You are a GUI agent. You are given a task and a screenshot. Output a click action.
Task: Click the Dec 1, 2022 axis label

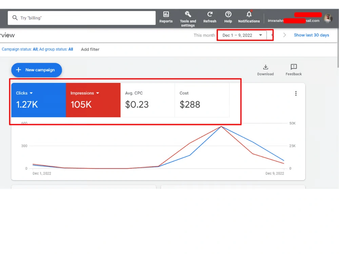click(42, 173)
